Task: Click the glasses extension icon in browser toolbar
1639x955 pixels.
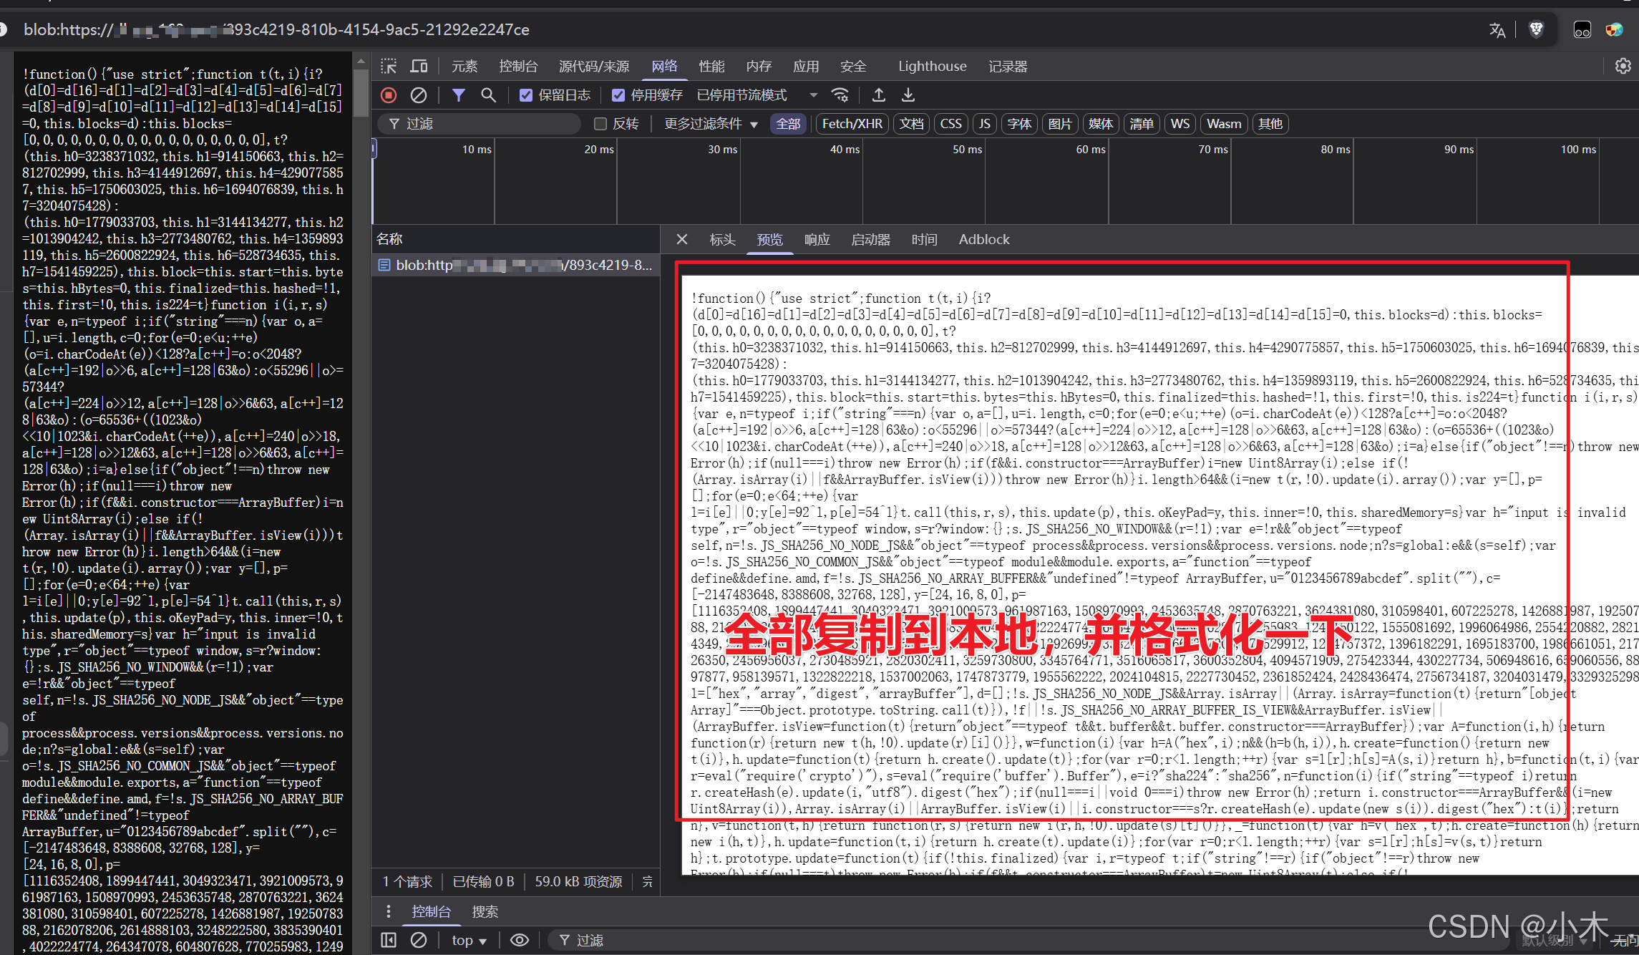Action: [1582, 30]
